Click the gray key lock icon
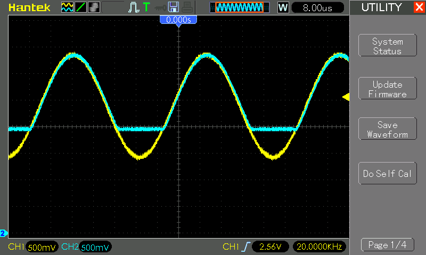426x255 pixels. click(160, 8)
